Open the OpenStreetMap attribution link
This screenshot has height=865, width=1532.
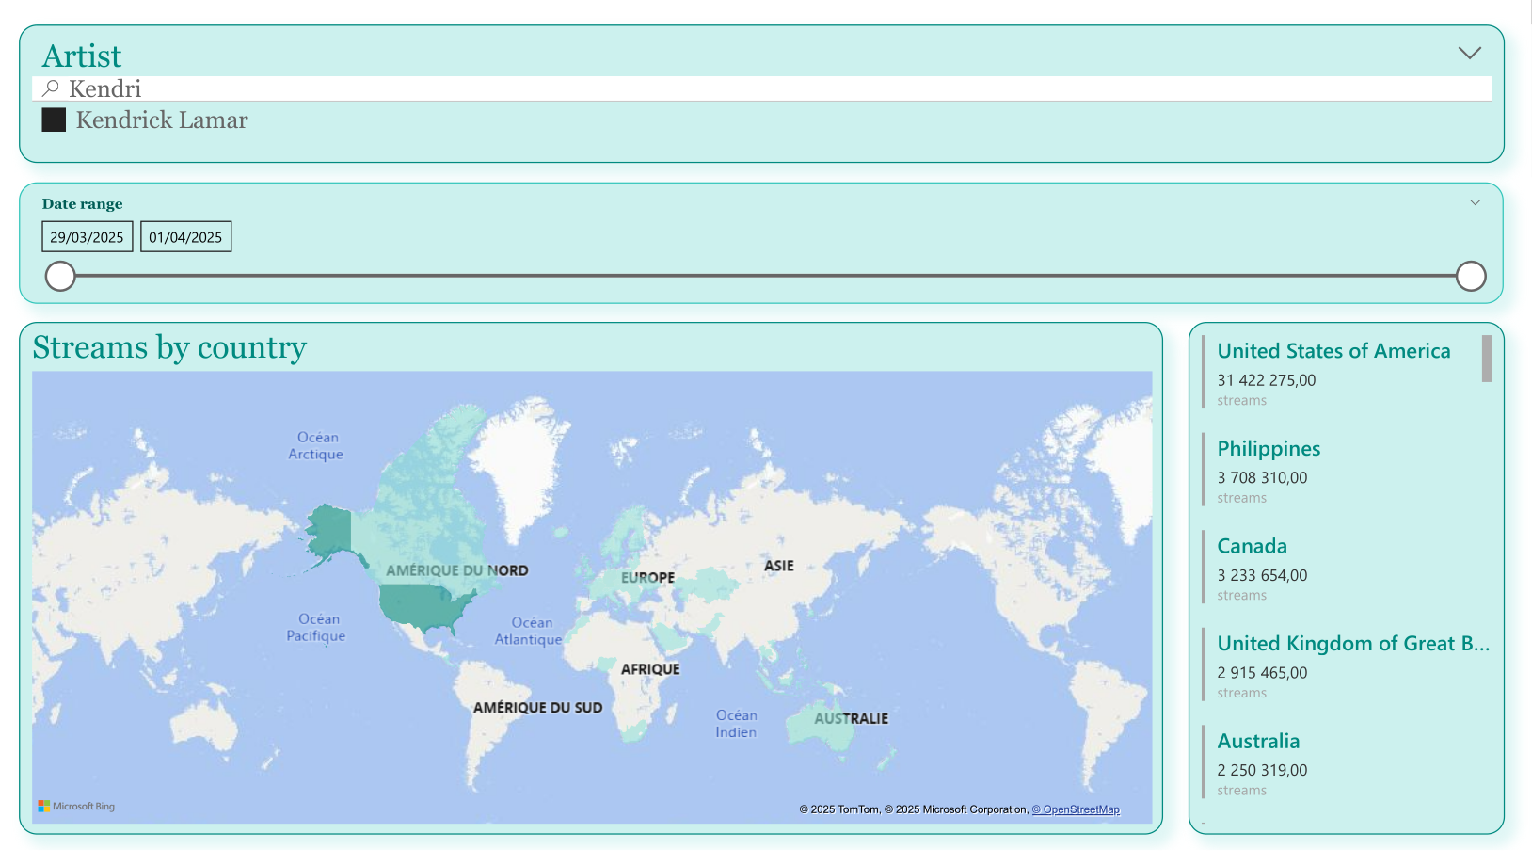click(x=1076, y=809)
